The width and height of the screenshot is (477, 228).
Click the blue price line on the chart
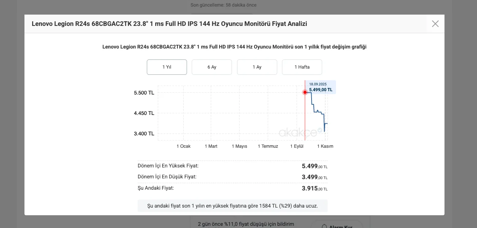point(316,112)
